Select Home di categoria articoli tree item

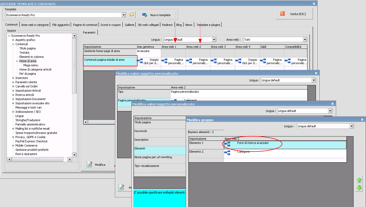(36, 69)
